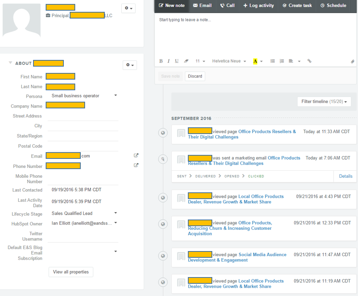
Task: Collapse the ABOUT section triangle
Action: pyautogui.click(x=11, y=63)
